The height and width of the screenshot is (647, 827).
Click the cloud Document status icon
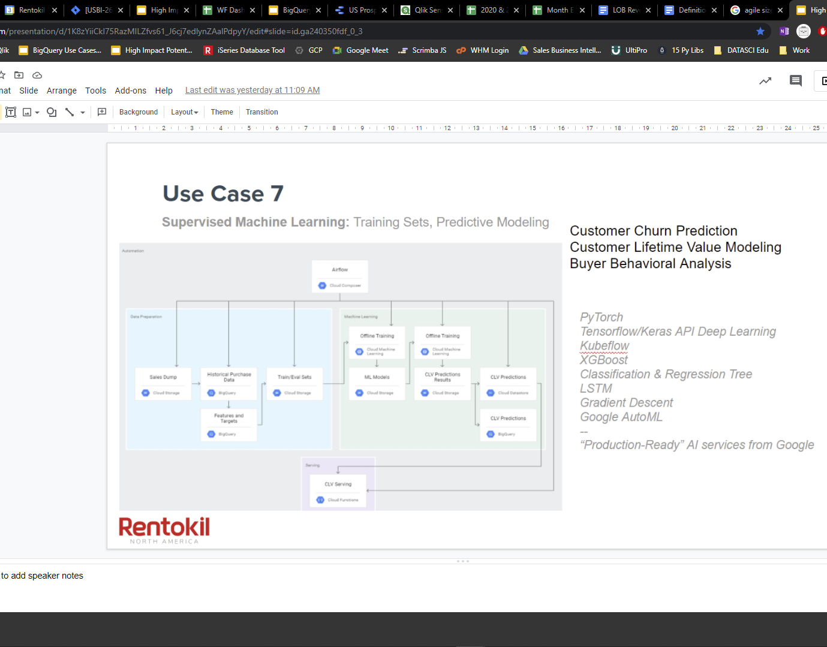37,75
